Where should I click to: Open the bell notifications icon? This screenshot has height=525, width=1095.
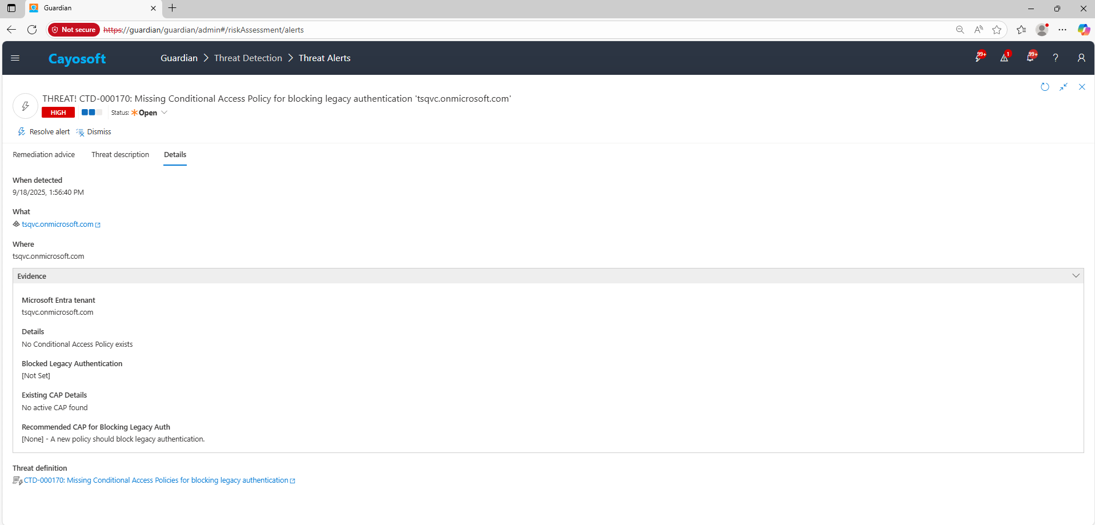[x=1030, y=58]
